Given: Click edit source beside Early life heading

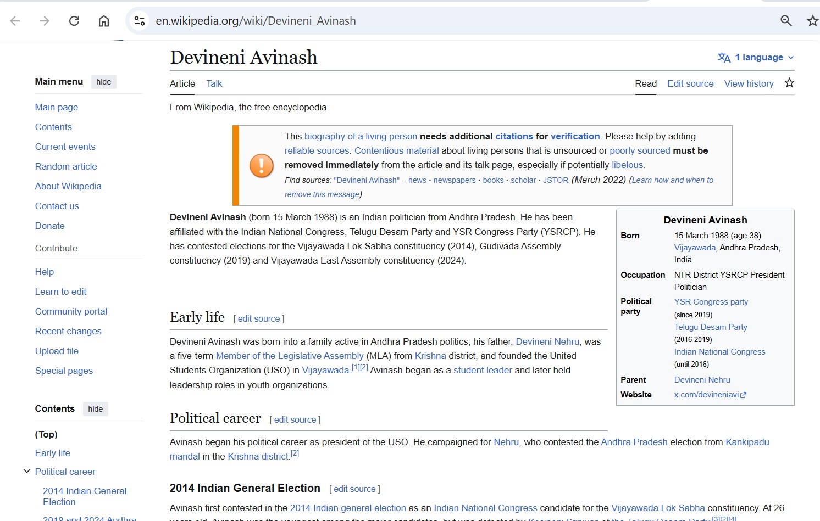Looking at the screenshot, I should [259, 318].
